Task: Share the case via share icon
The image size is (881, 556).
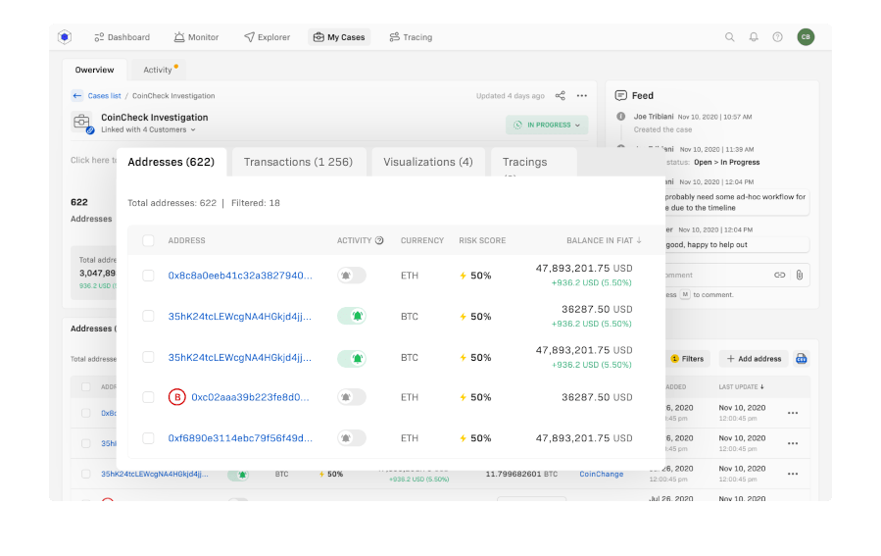Action: tap(561, 96)
